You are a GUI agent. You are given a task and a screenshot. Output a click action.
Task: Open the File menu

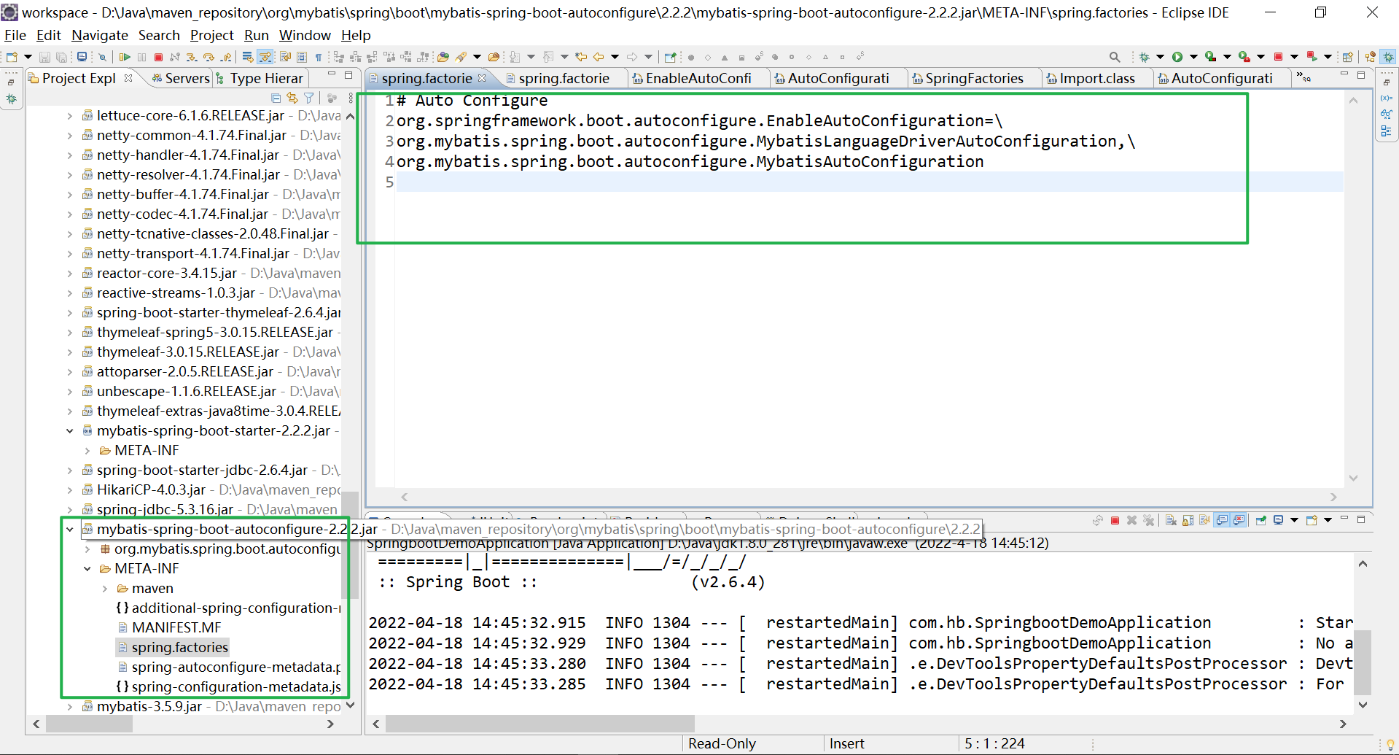pos(15,35)
